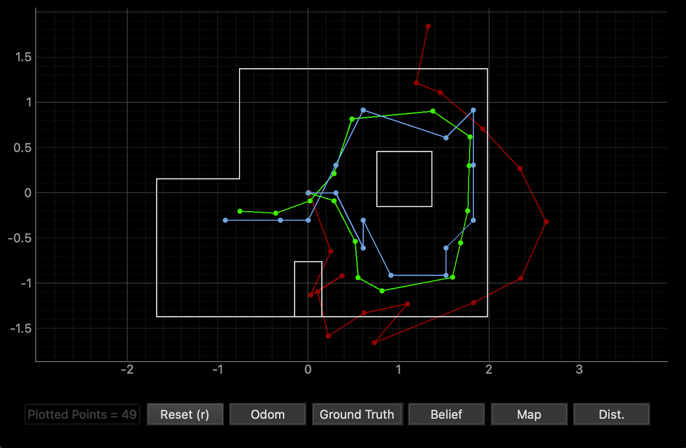Viewport: 686px width, 448px height.
Task: Click the y-axis label -0.5
Action: [x=20, y=238]
